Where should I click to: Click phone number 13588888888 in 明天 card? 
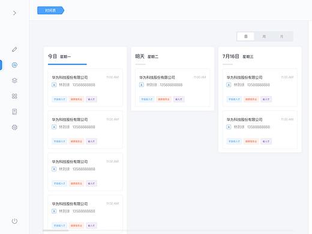171,85
